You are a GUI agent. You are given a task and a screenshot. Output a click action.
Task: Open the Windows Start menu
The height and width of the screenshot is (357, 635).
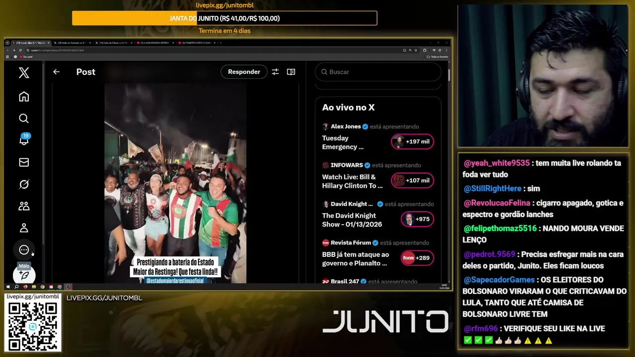pos(8,287)
